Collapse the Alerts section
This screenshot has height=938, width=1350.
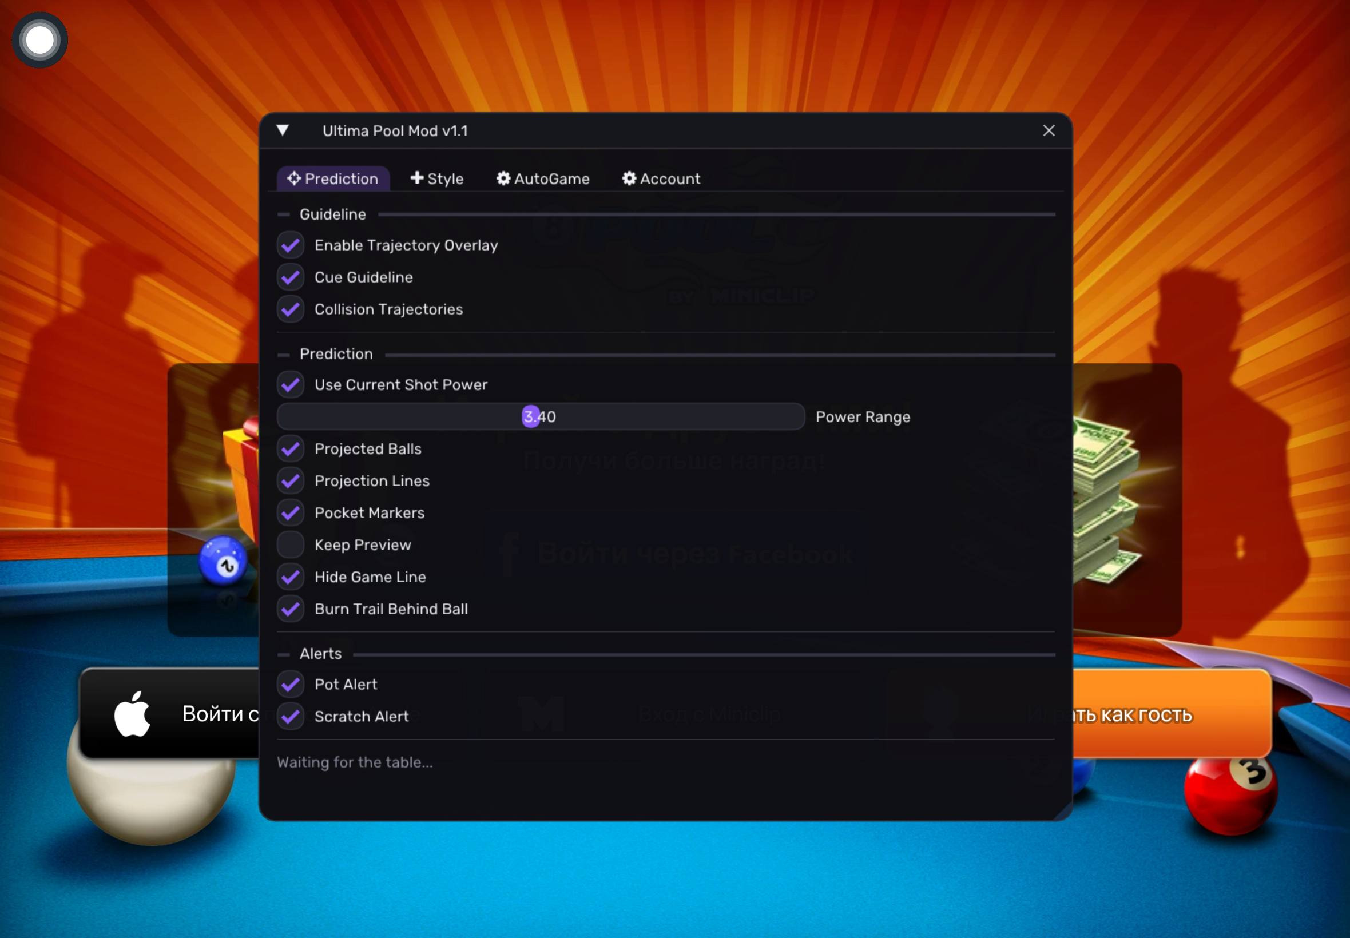tap(283, 654)
